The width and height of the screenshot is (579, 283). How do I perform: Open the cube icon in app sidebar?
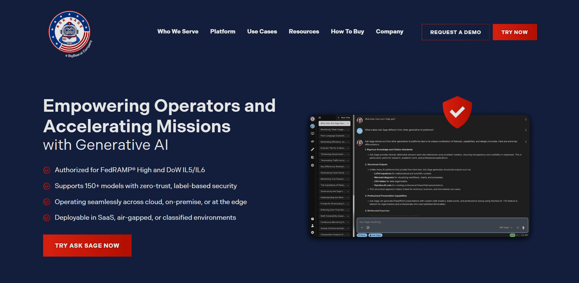pyautogui.click(x=312, y=165)
